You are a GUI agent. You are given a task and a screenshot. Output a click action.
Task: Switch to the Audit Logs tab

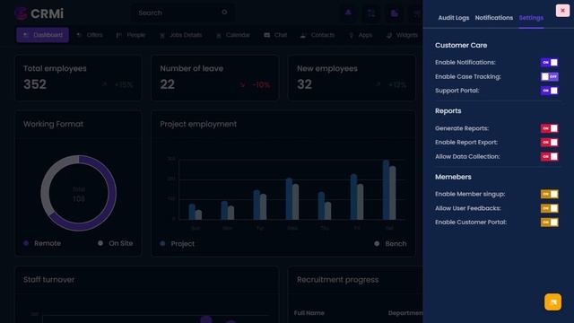(454, 18)
